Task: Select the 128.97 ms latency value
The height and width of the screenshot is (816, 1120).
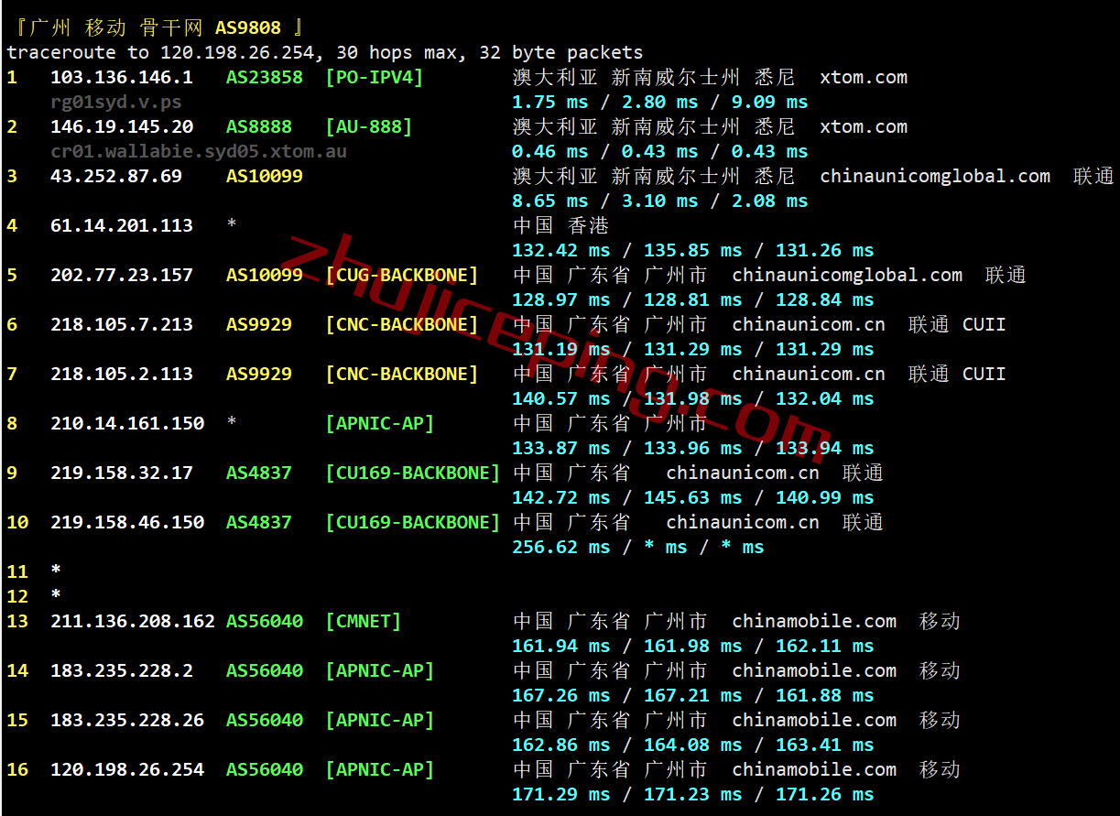Action: pyautogui.click(x=561, y=300)
